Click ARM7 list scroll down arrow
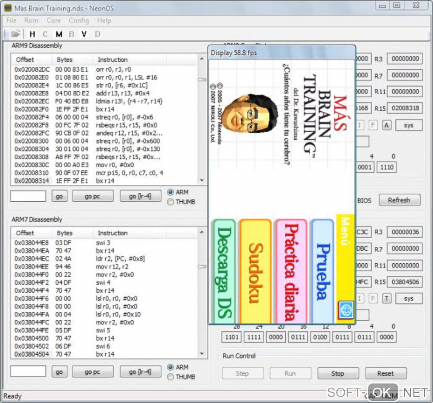 click(x=202, y=354)
